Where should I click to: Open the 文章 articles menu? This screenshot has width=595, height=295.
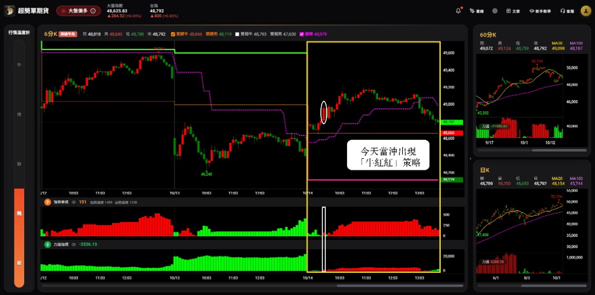point(513,11)
